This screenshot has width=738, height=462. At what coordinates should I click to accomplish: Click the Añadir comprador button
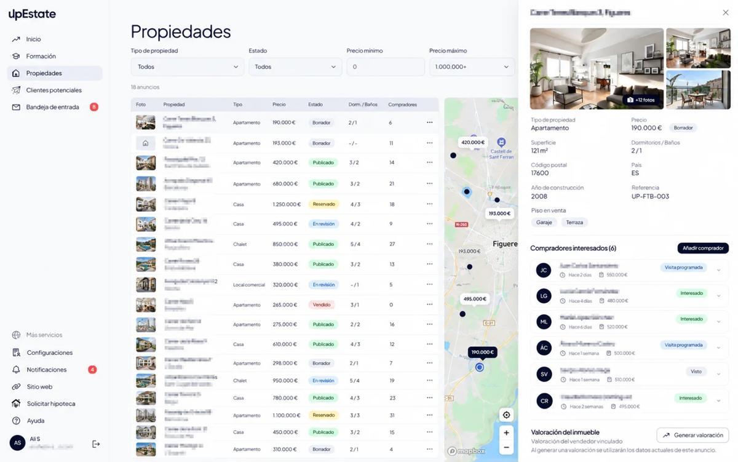coord(703,248)
